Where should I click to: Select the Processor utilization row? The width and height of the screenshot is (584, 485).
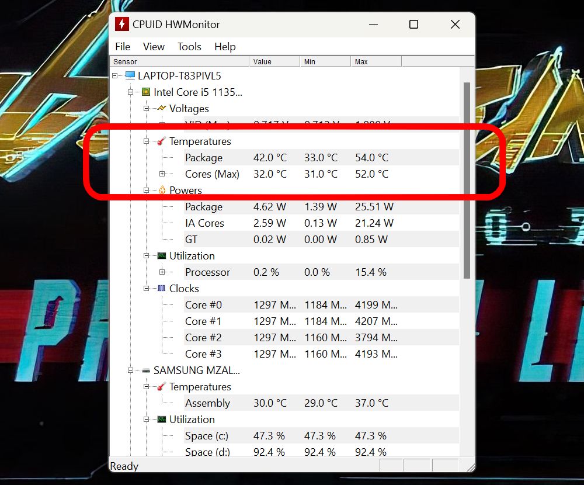[322, 272]
